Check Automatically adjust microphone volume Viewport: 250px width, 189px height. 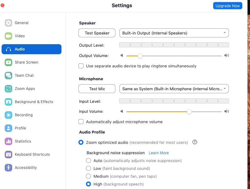tap(81, 122)
